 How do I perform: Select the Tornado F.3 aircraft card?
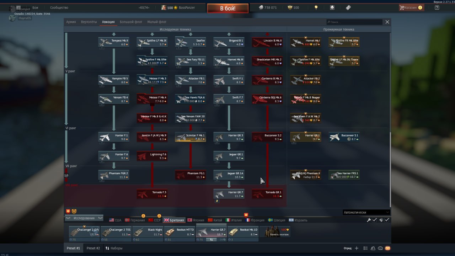tap(152, 194)
